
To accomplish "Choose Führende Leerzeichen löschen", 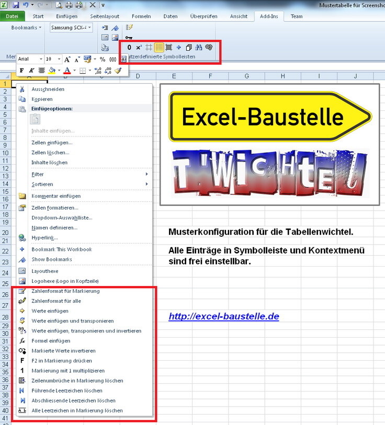I will coord(84,390).
